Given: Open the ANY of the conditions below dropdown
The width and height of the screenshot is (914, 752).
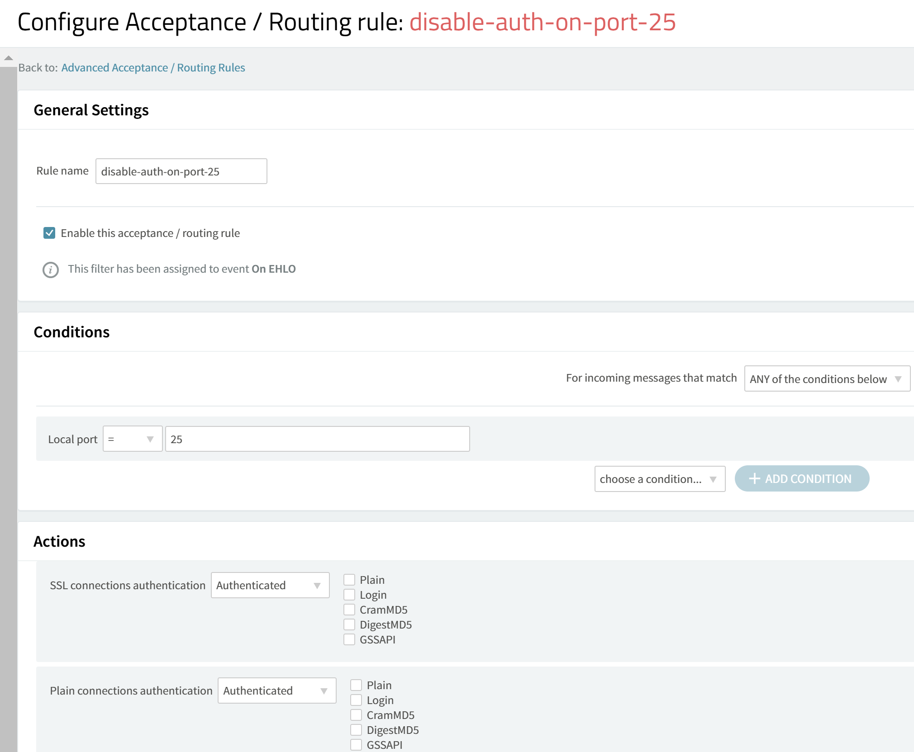Looking at the screenshot, I should (827, 378).
